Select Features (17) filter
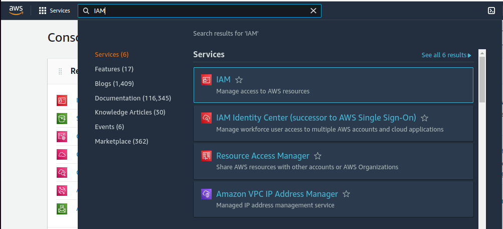The width and height of the screenshot is (503, 229). click(x=114, y=69)
